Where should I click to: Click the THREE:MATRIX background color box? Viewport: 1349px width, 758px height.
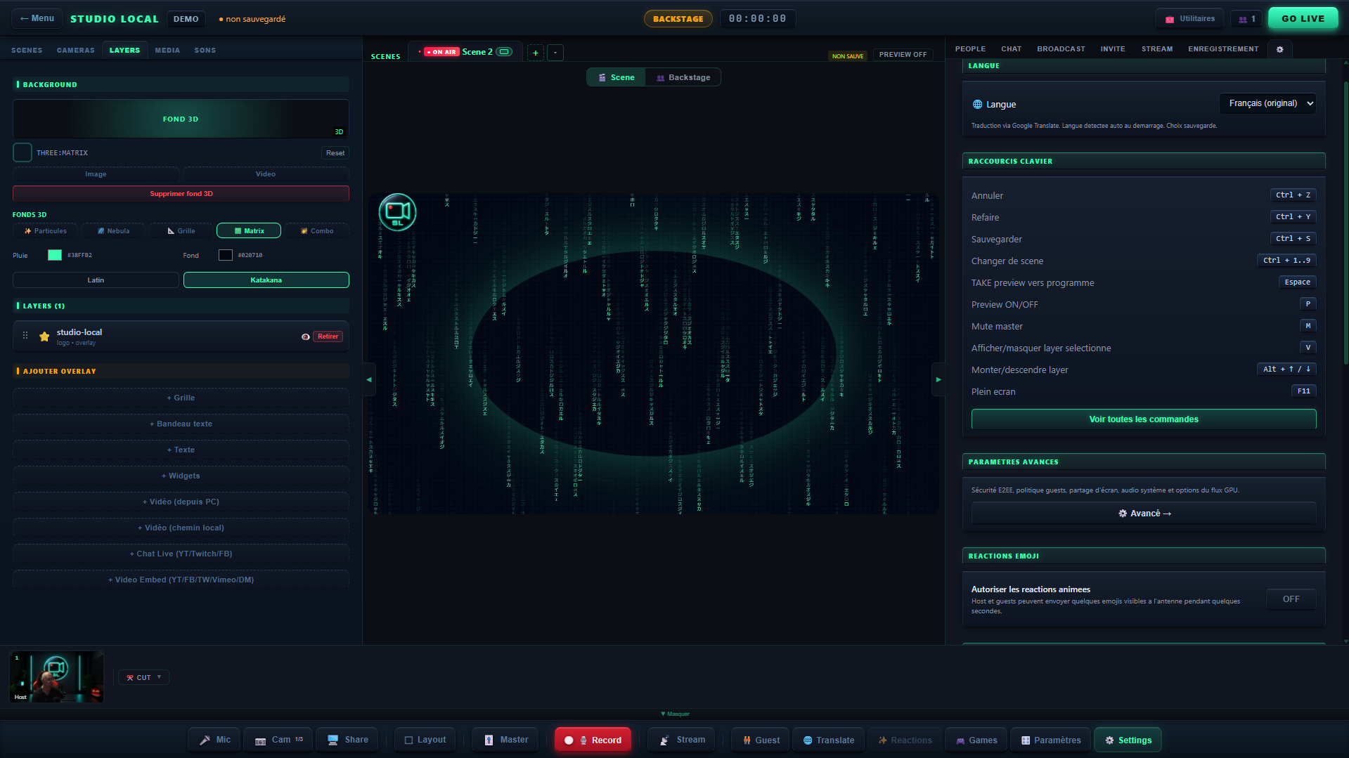point(22,152)
